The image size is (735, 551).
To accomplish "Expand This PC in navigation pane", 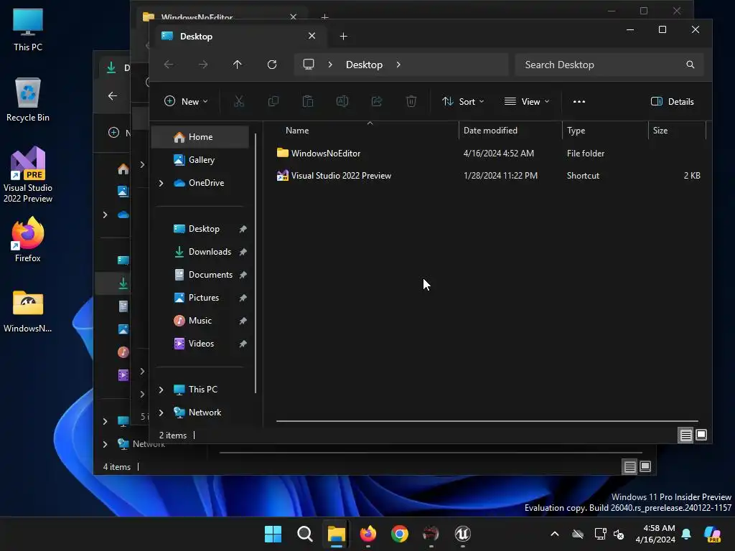I will 161,390.
